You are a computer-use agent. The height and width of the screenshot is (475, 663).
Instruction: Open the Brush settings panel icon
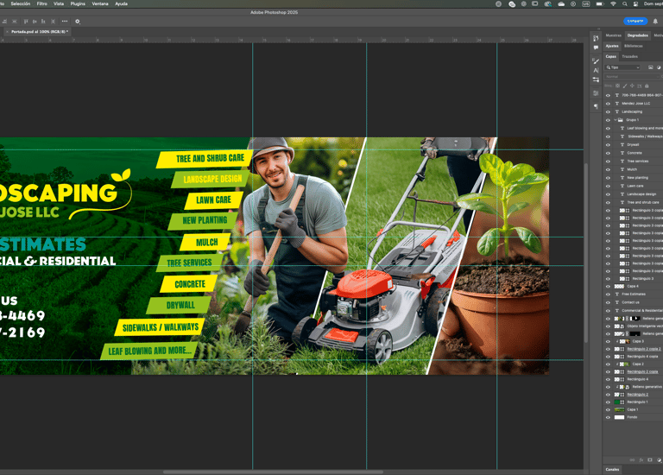(596, 61)
